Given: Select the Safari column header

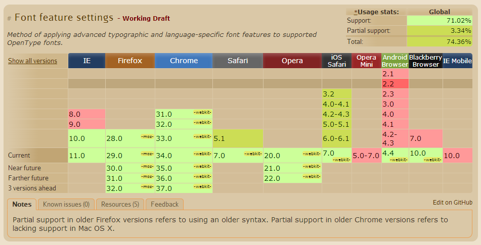Looking at the screenshot, I should (238, 61).
